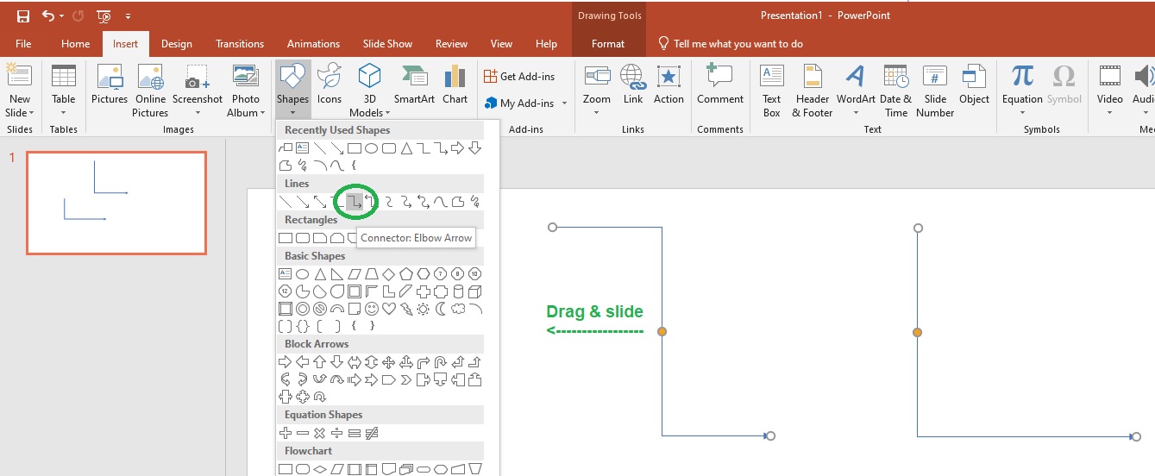Click Tell me what you want to do

pyautogui.click(x=731, y=44)
